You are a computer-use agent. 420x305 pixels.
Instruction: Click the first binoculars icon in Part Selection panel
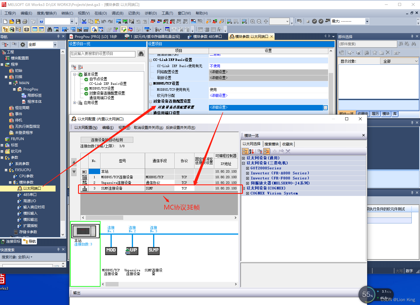click(401, 44)
